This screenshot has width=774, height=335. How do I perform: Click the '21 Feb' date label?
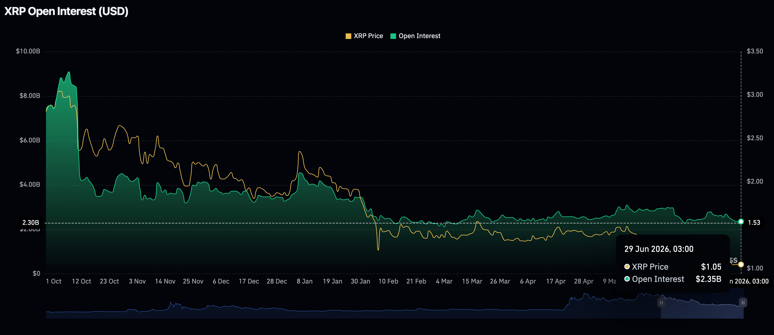[416, 281]
